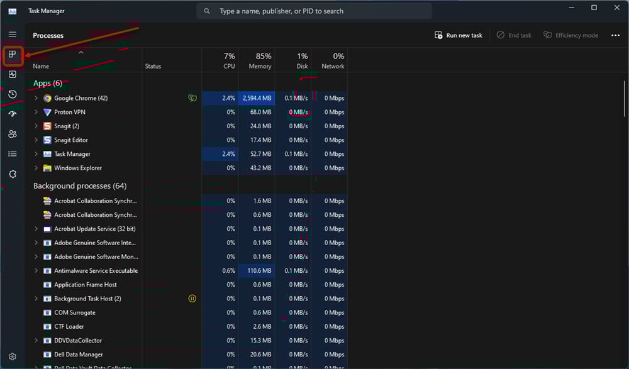The width and height of the screenshot is (629, 369).
Task: Expand Antimalware Service Executable
Action: point(36,271)
